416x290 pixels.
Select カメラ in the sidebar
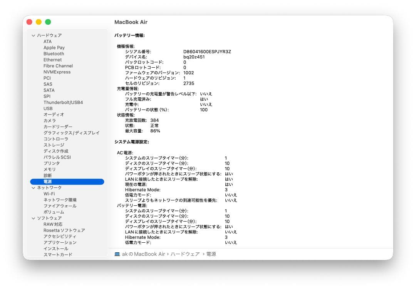click(x=50, y=120)
